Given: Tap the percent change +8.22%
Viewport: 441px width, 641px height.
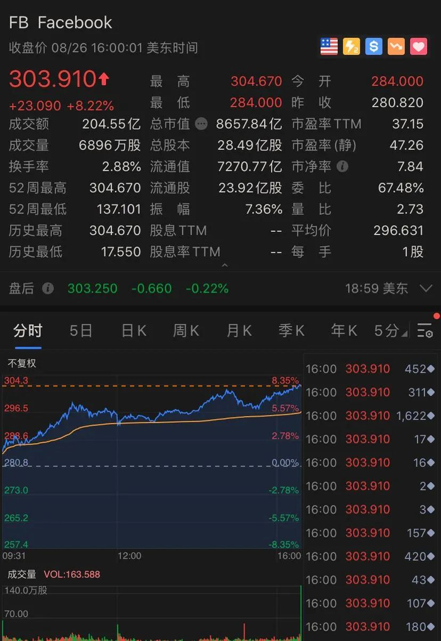Looking at the screenshot, I should [90, 106].
